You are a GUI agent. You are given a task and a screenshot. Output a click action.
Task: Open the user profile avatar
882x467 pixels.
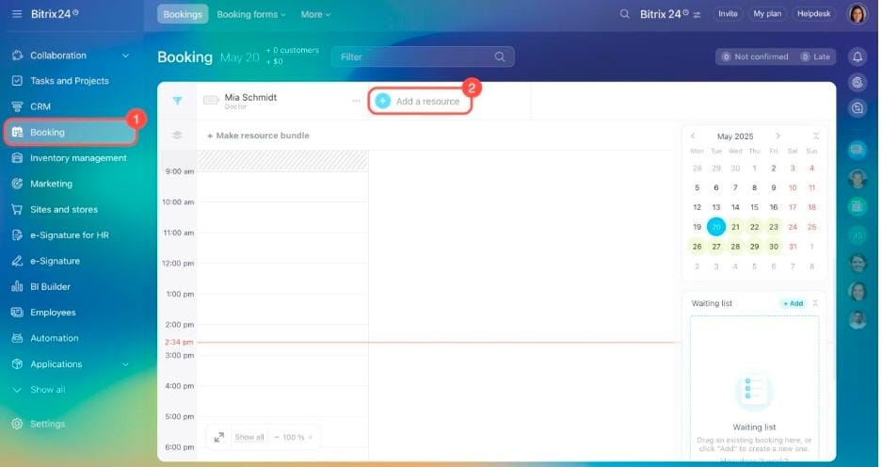[x=858, y=14]
